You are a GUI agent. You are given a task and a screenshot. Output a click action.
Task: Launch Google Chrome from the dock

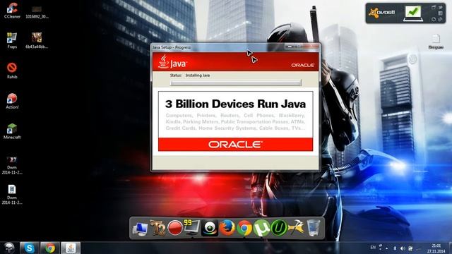point(244,228)
